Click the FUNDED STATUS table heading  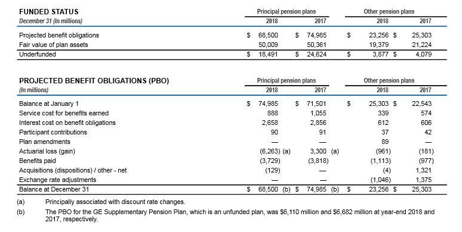coord(48,12)
